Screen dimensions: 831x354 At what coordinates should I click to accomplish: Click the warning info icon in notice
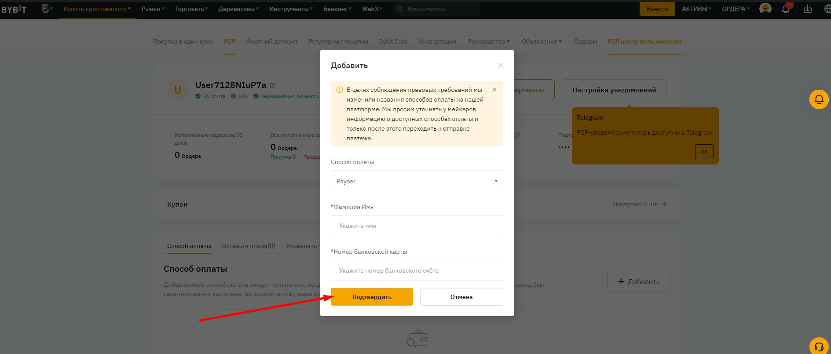coord(340,90)
